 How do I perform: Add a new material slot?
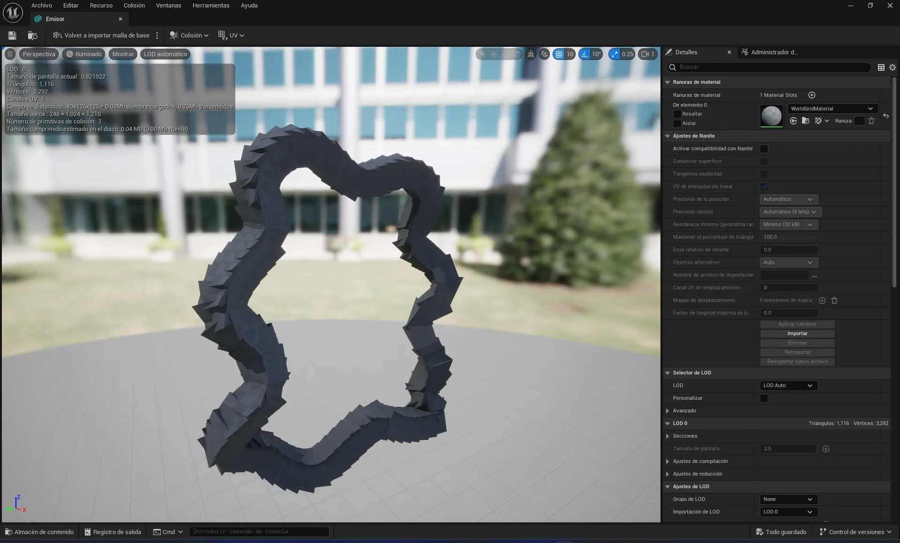(812, 95)
